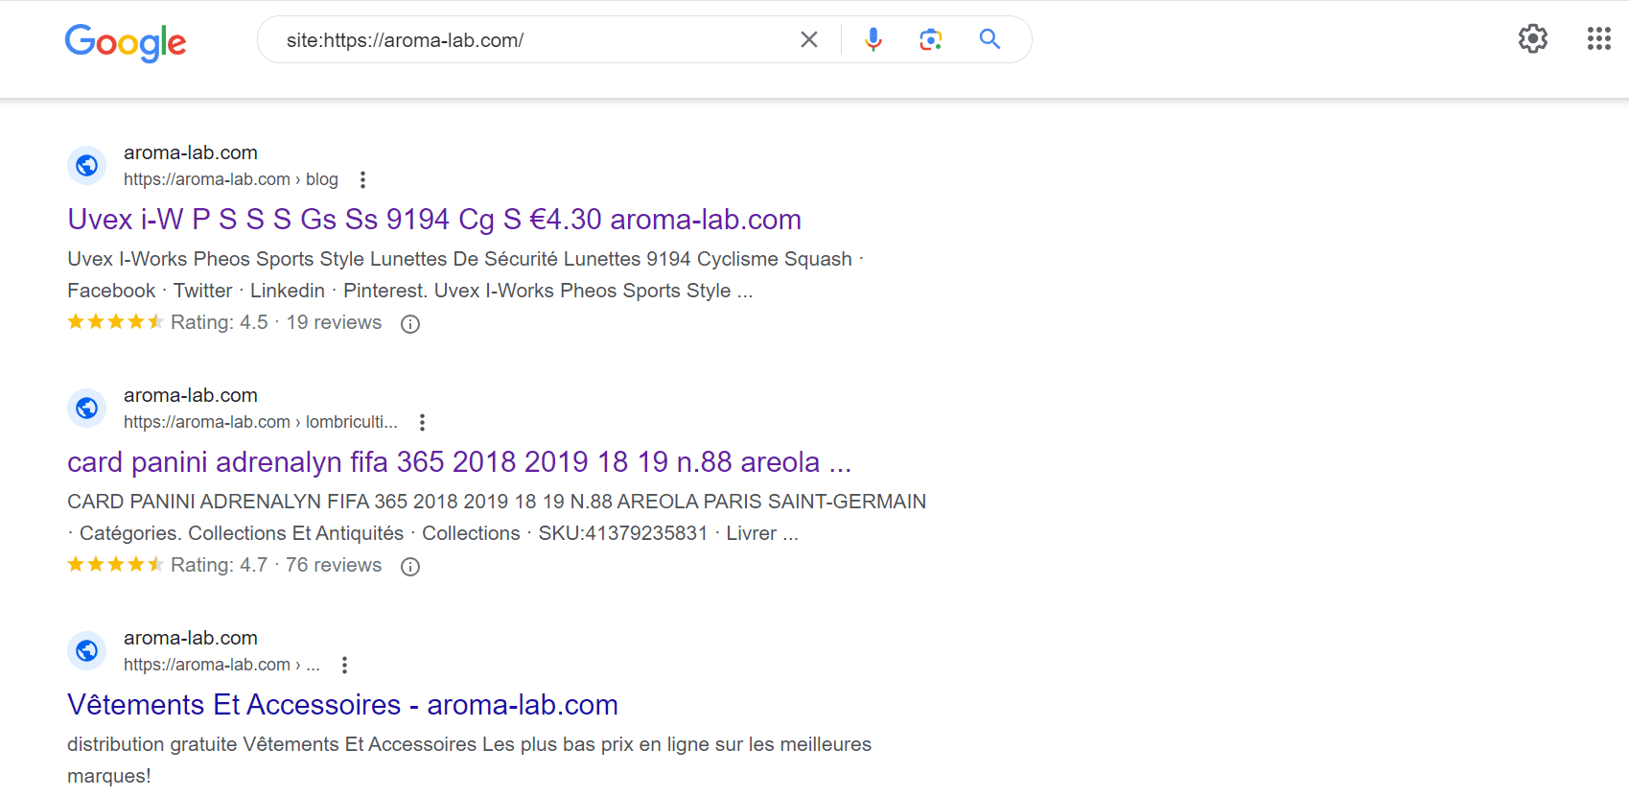Start voice search with the microphone icon
The width and height of the screenshot is (1629, 797).
(873, 39)
